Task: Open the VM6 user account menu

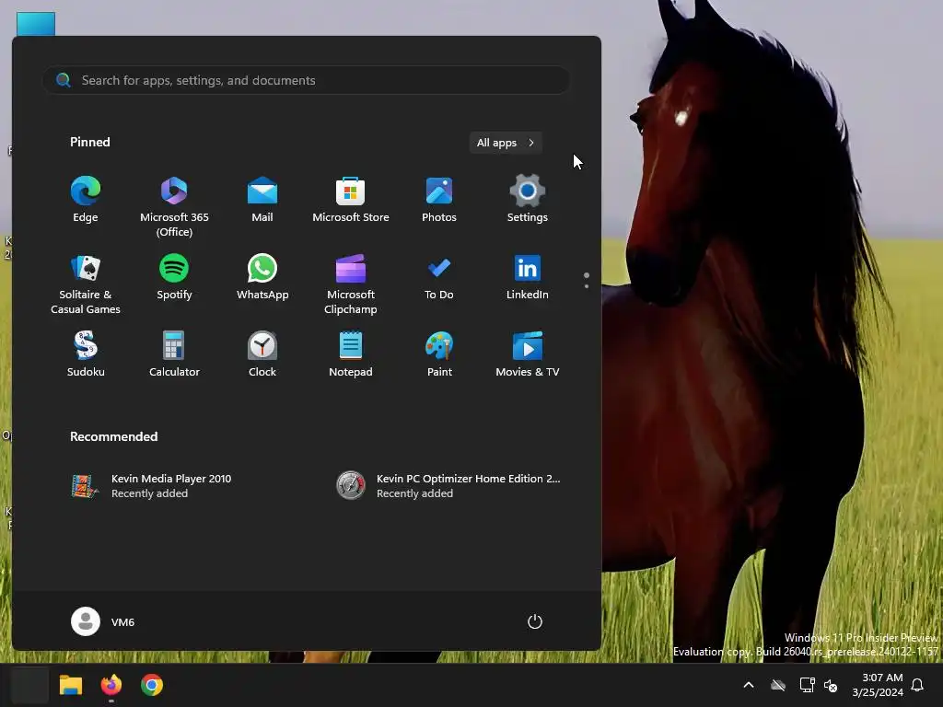Action: (103, 621)
